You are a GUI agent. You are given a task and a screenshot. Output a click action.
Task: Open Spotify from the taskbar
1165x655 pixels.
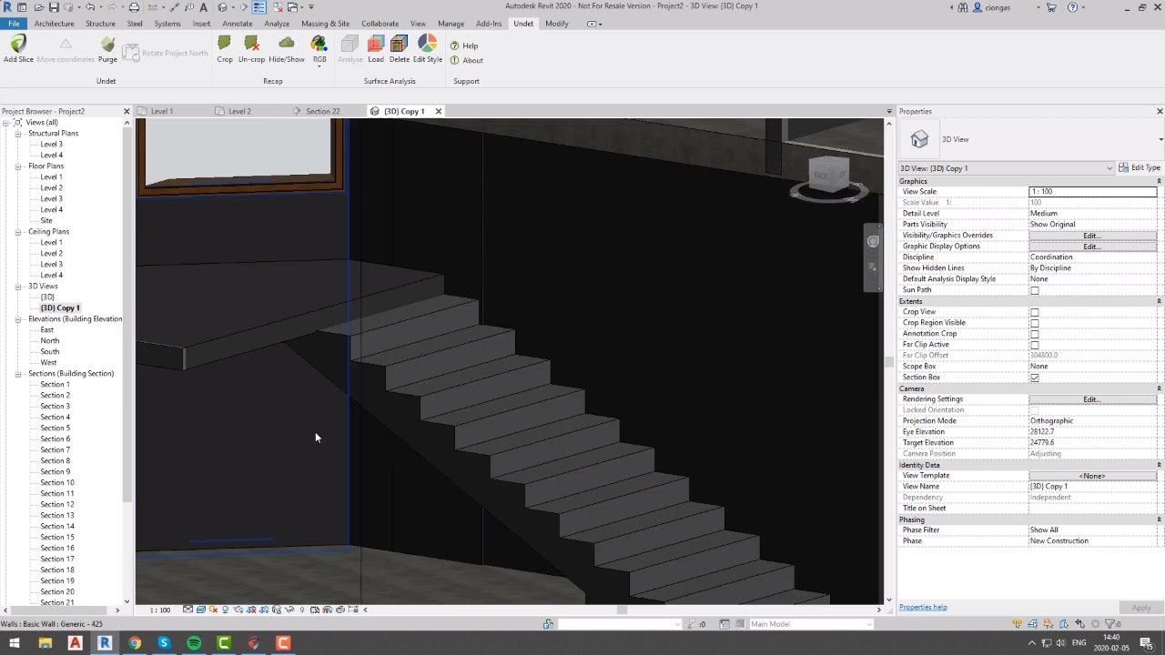tap(194, 643)
